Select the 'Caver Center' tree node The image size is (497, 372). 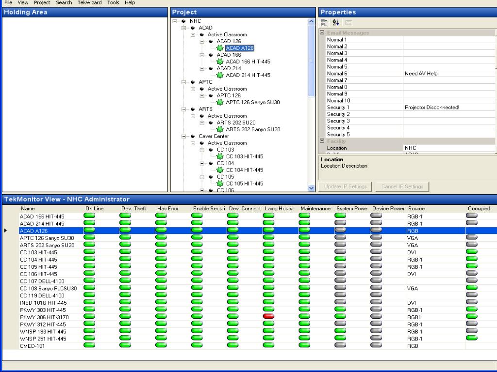[x=214, y=136]
